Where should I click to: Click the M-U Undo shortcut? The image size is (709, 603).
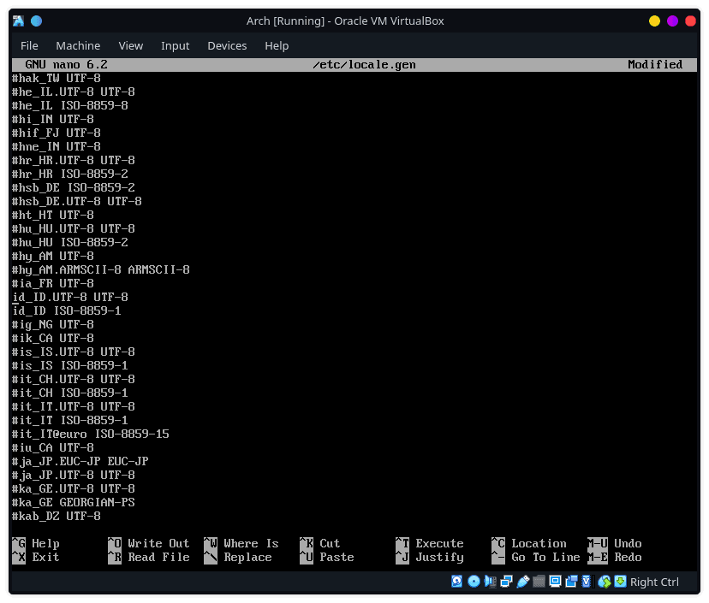pyautogui.click(x=615, y=543)
